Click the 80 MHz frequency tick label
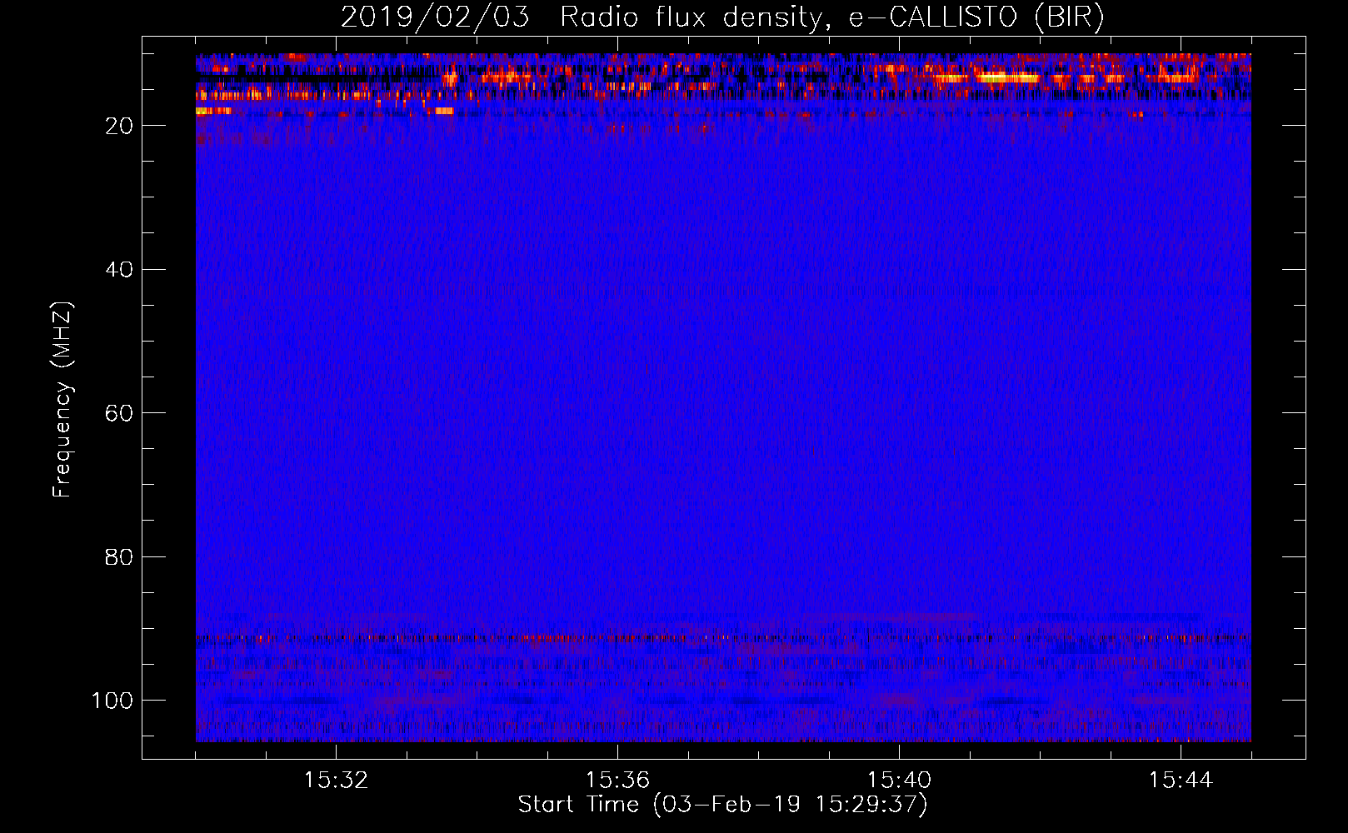Screen dimensions: 1348x833 pyautogui.click(x=119, y=556)
